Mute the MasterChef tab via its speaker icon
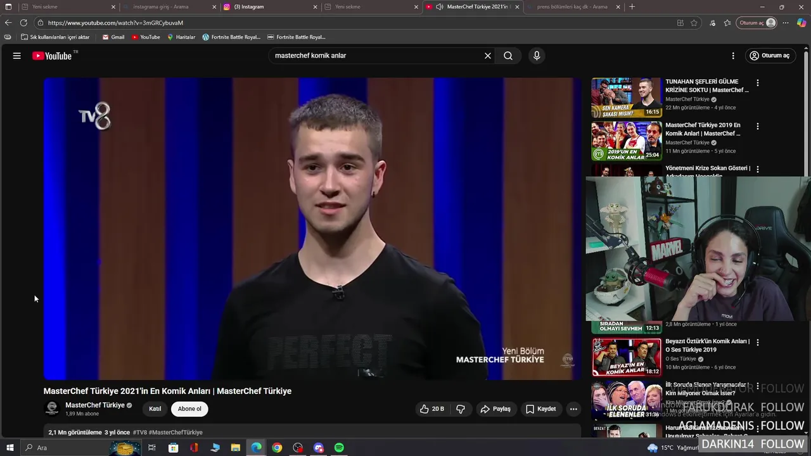 coord(440,7)
